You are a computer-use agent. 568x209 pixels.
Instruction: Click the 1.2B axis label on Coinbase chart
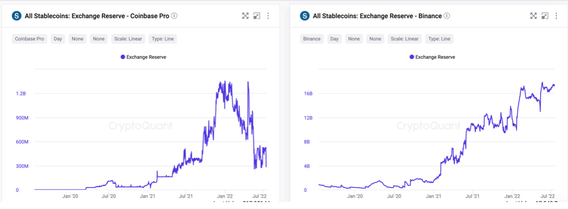(x=20, y=94)
